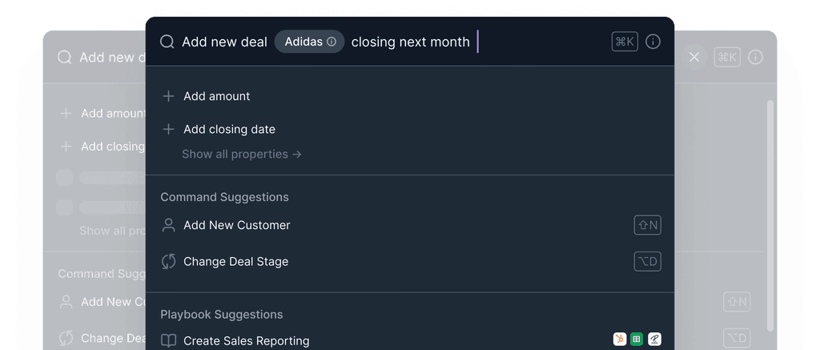Click the plus icon next to Add amount
Image resolution: width=820 pixels, height=350 pixels.
point(168,96)
